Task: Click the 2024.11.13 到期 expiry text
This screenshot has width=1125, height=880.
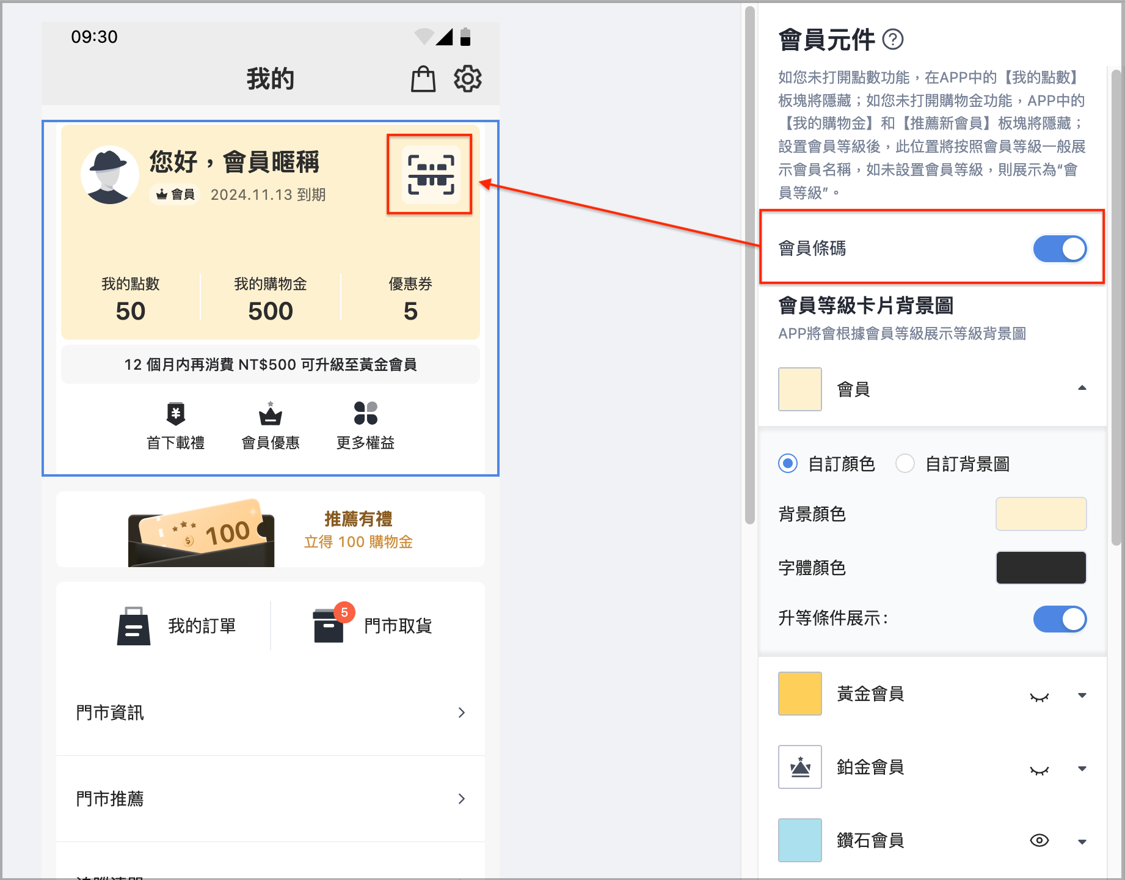Action: 268,194
